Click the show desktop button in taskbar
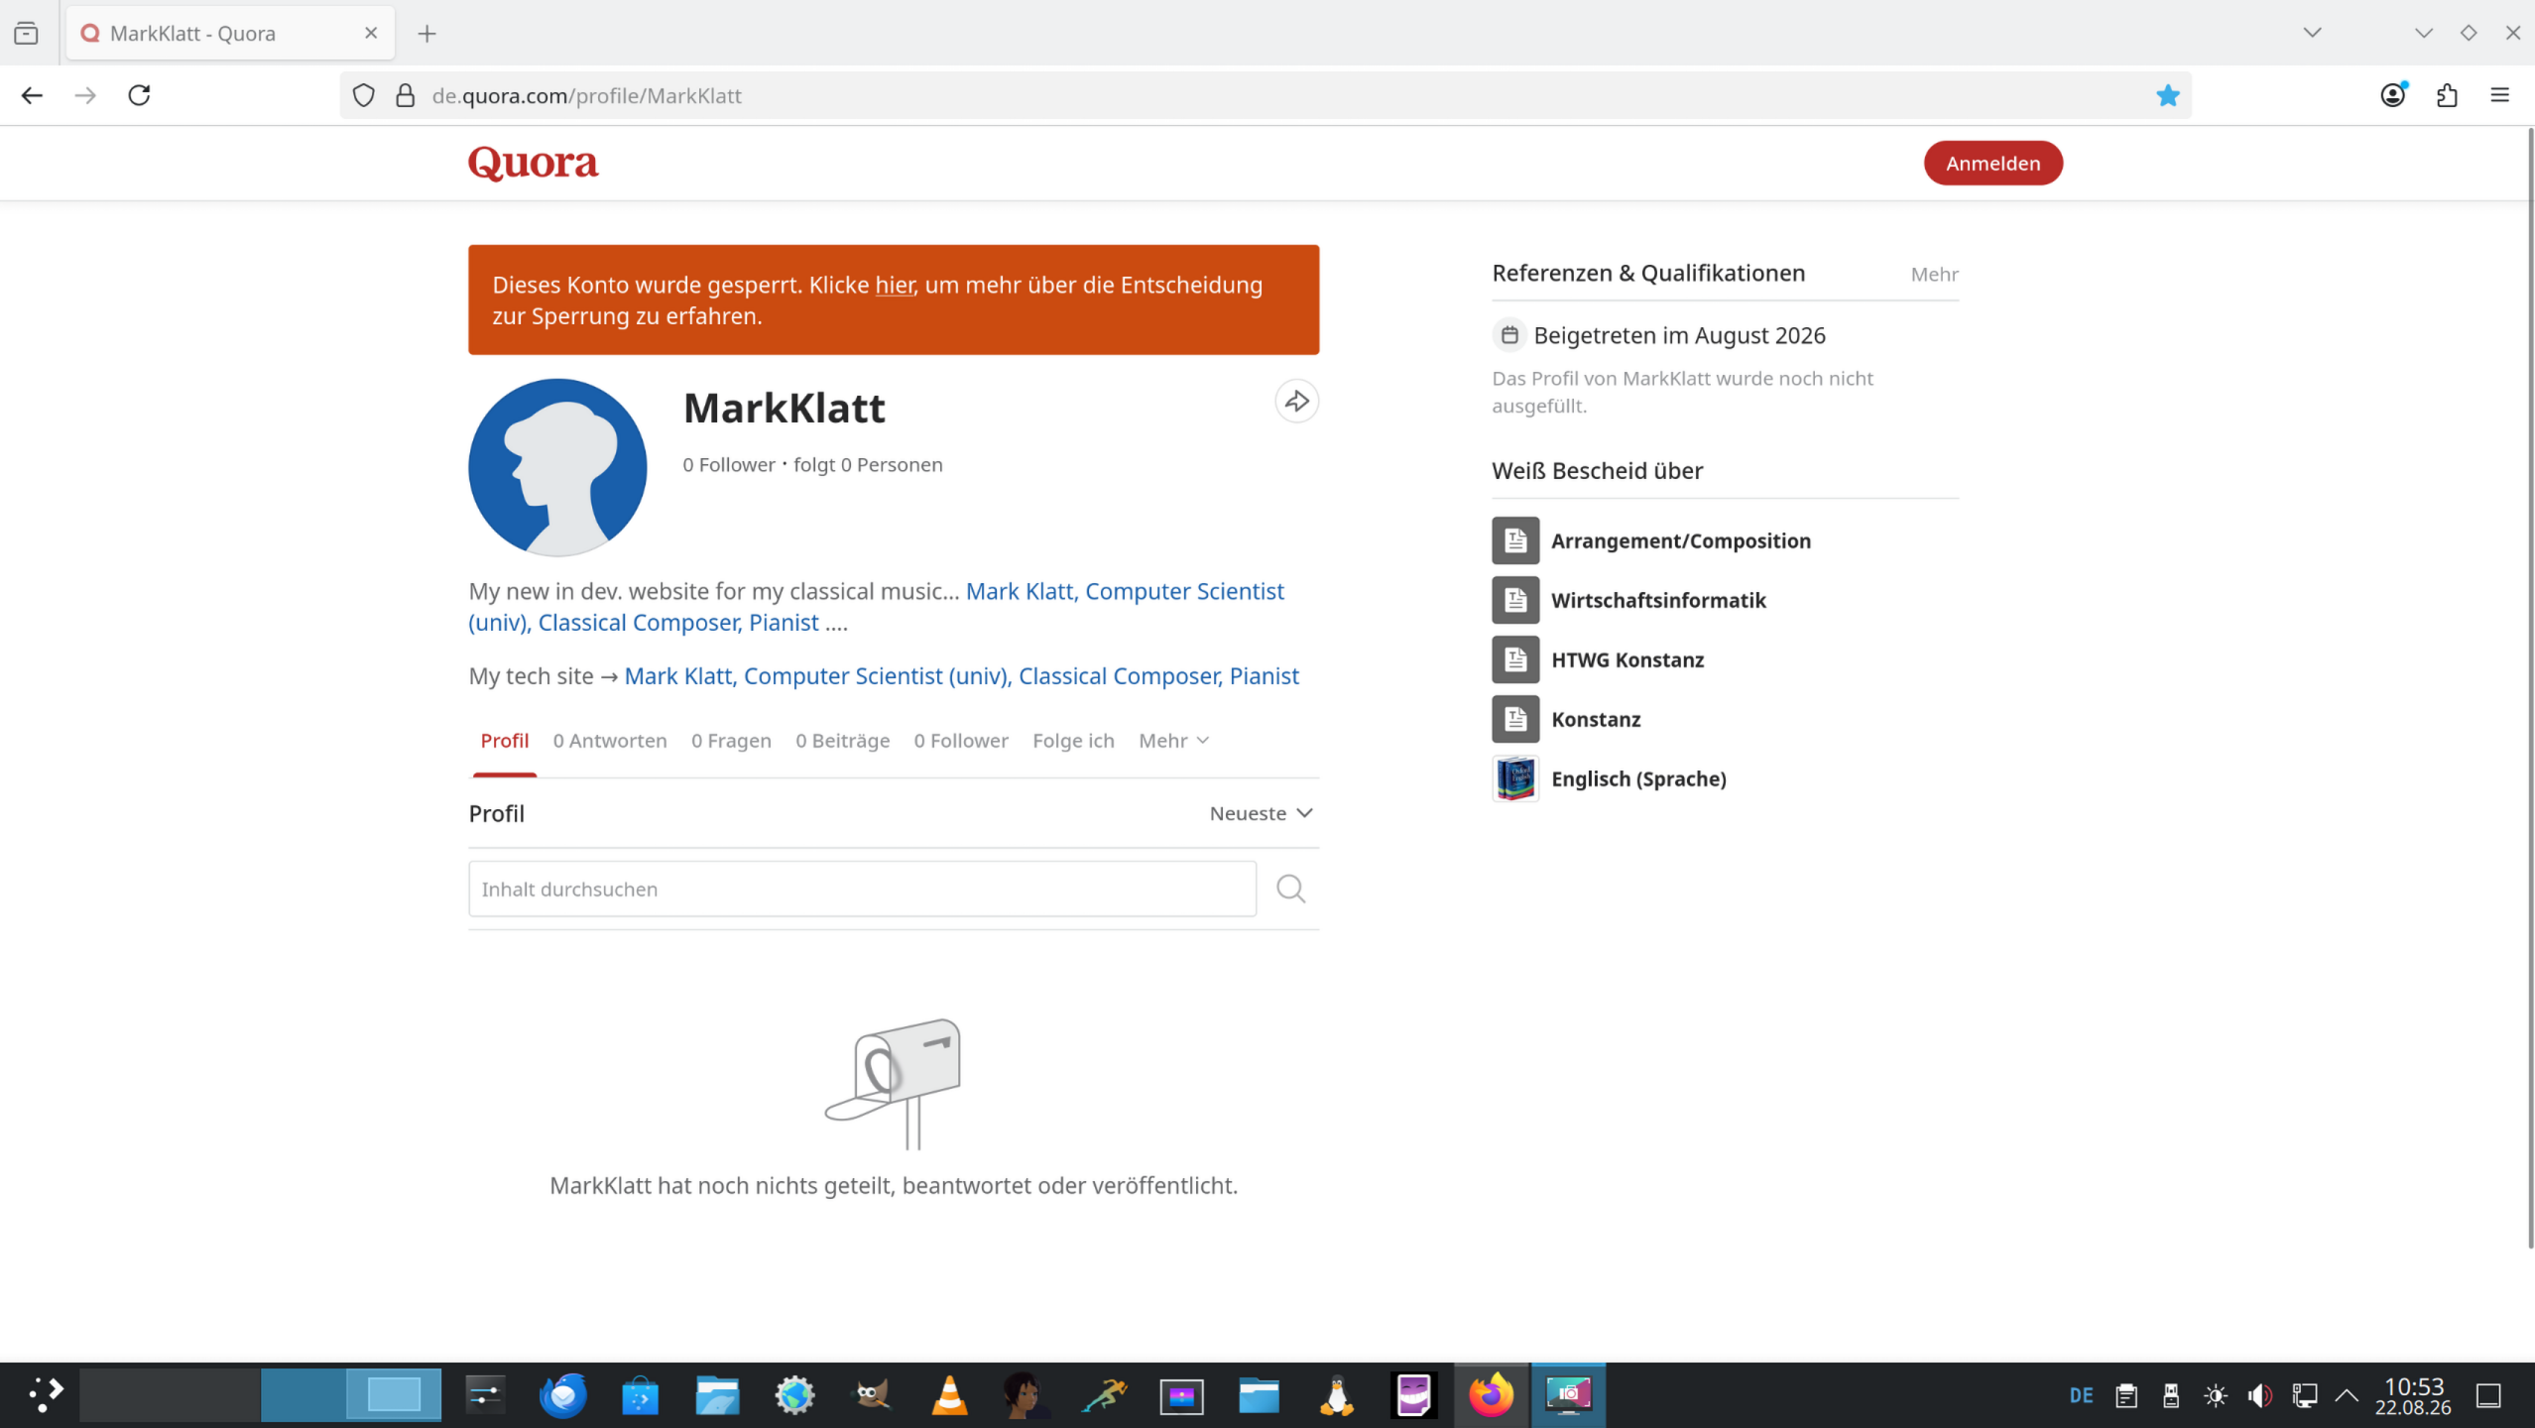Image resolution: width=2535 pixels, height=1428 pixels. pos(2488,1396)
